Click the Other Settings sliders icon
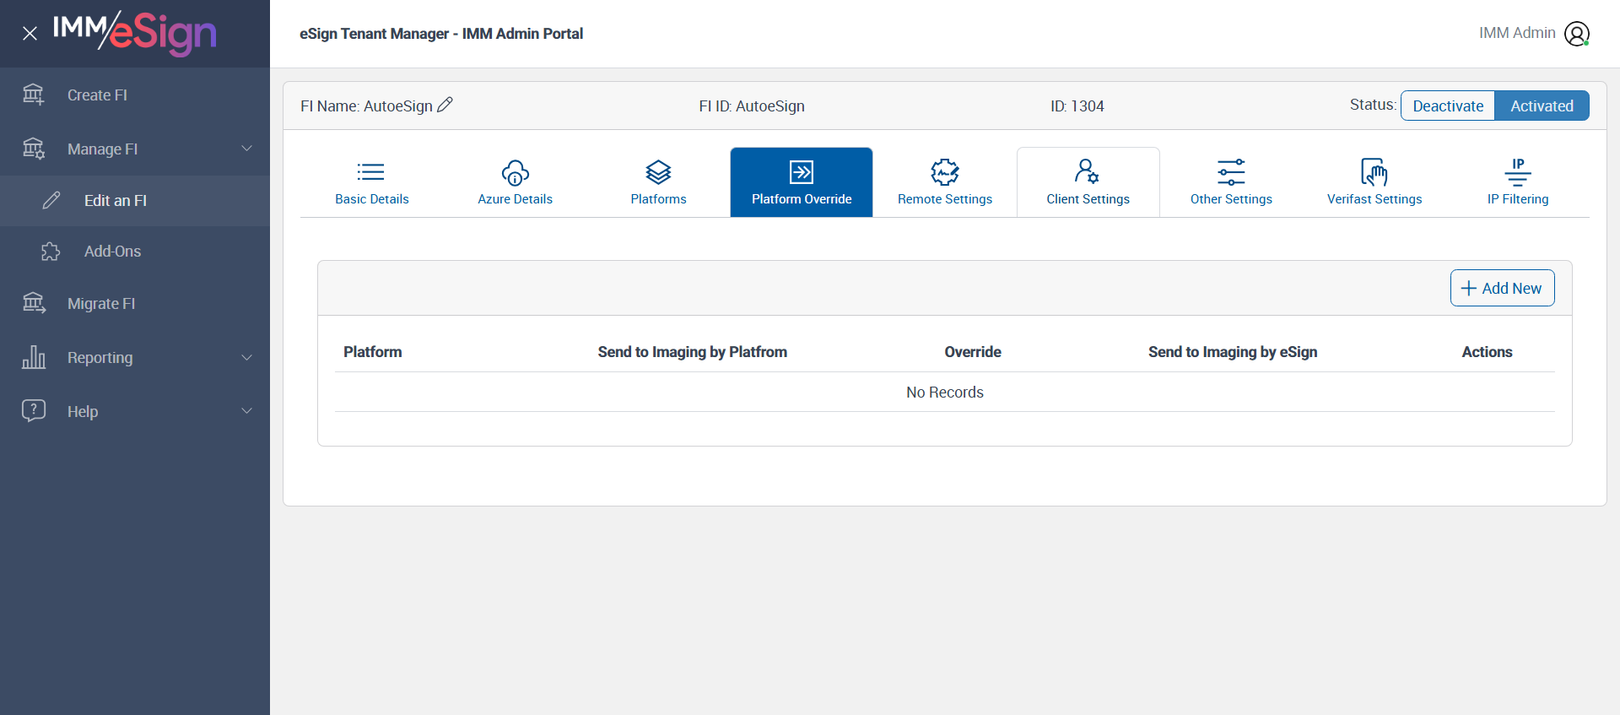This screenshot has width=1620, height=715. click(1231, 172)
